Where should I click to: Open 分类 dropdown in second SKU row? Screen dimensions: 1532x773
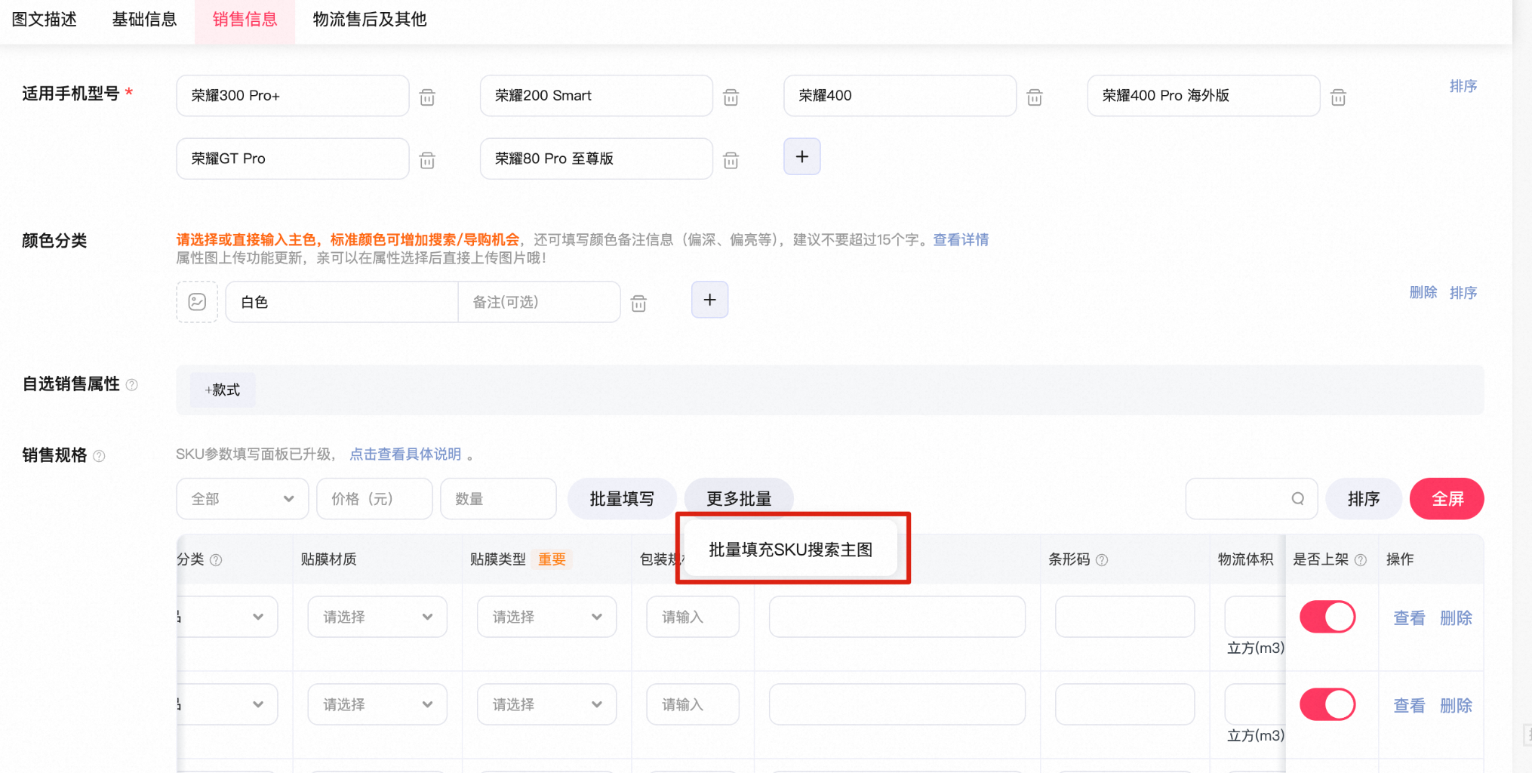(x=227, y=704)
